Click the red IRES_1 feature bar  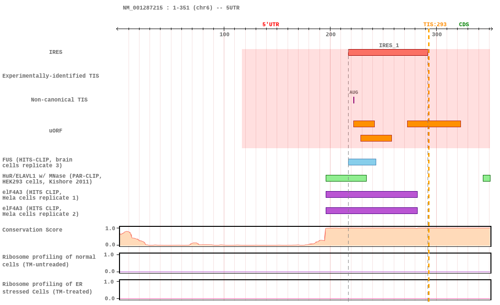[388, 52]
